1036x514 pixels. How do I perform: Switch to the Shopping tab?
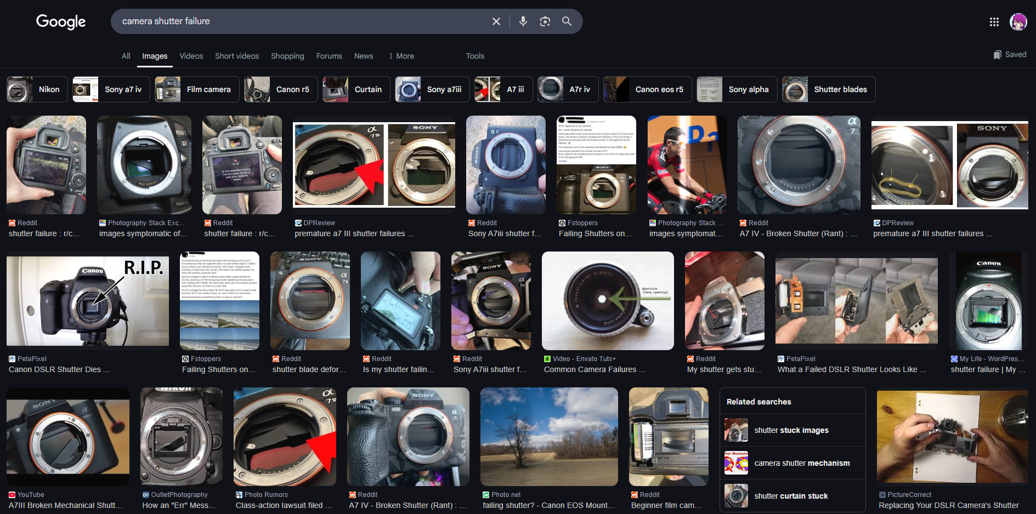287,56
